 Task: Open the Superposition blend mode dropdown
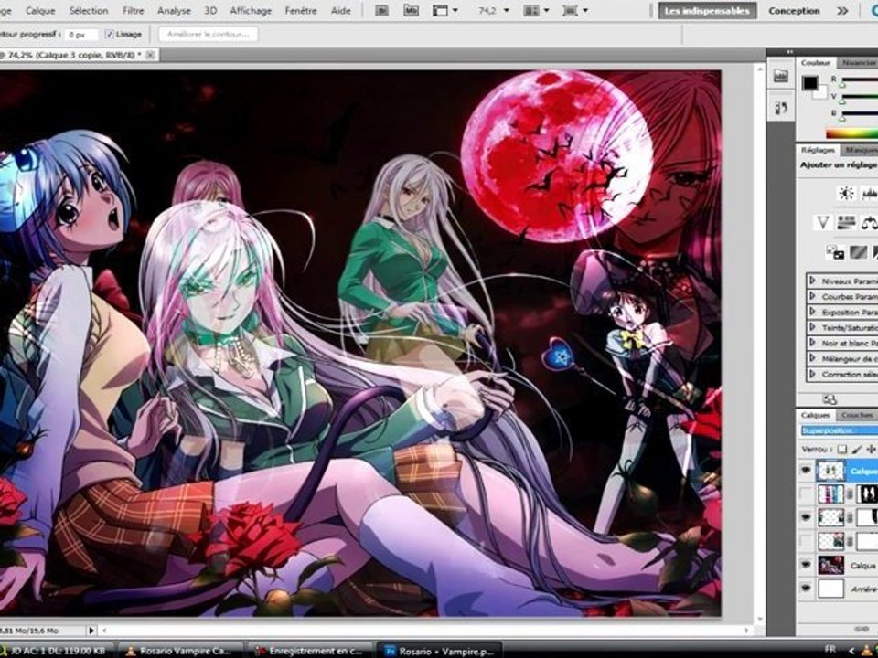[x=840, y=430]
